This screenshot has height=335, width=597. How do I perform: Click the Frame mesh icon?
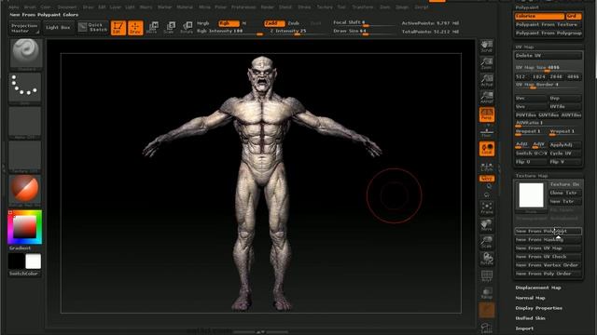487,208
